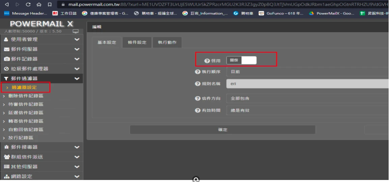Open the 昇銳科技 bookmark

click(x=374, y=13)
